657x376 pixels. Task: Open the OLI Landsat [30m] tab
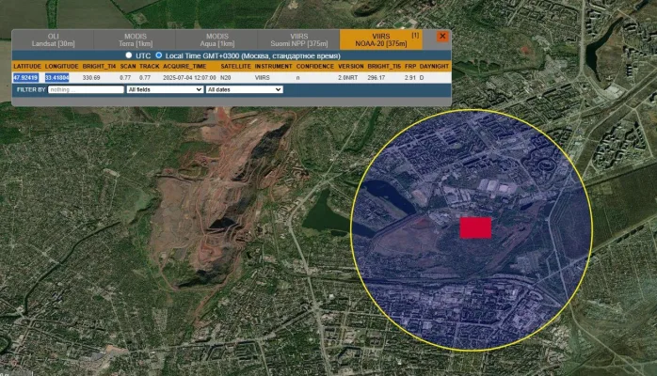(53, 40)
